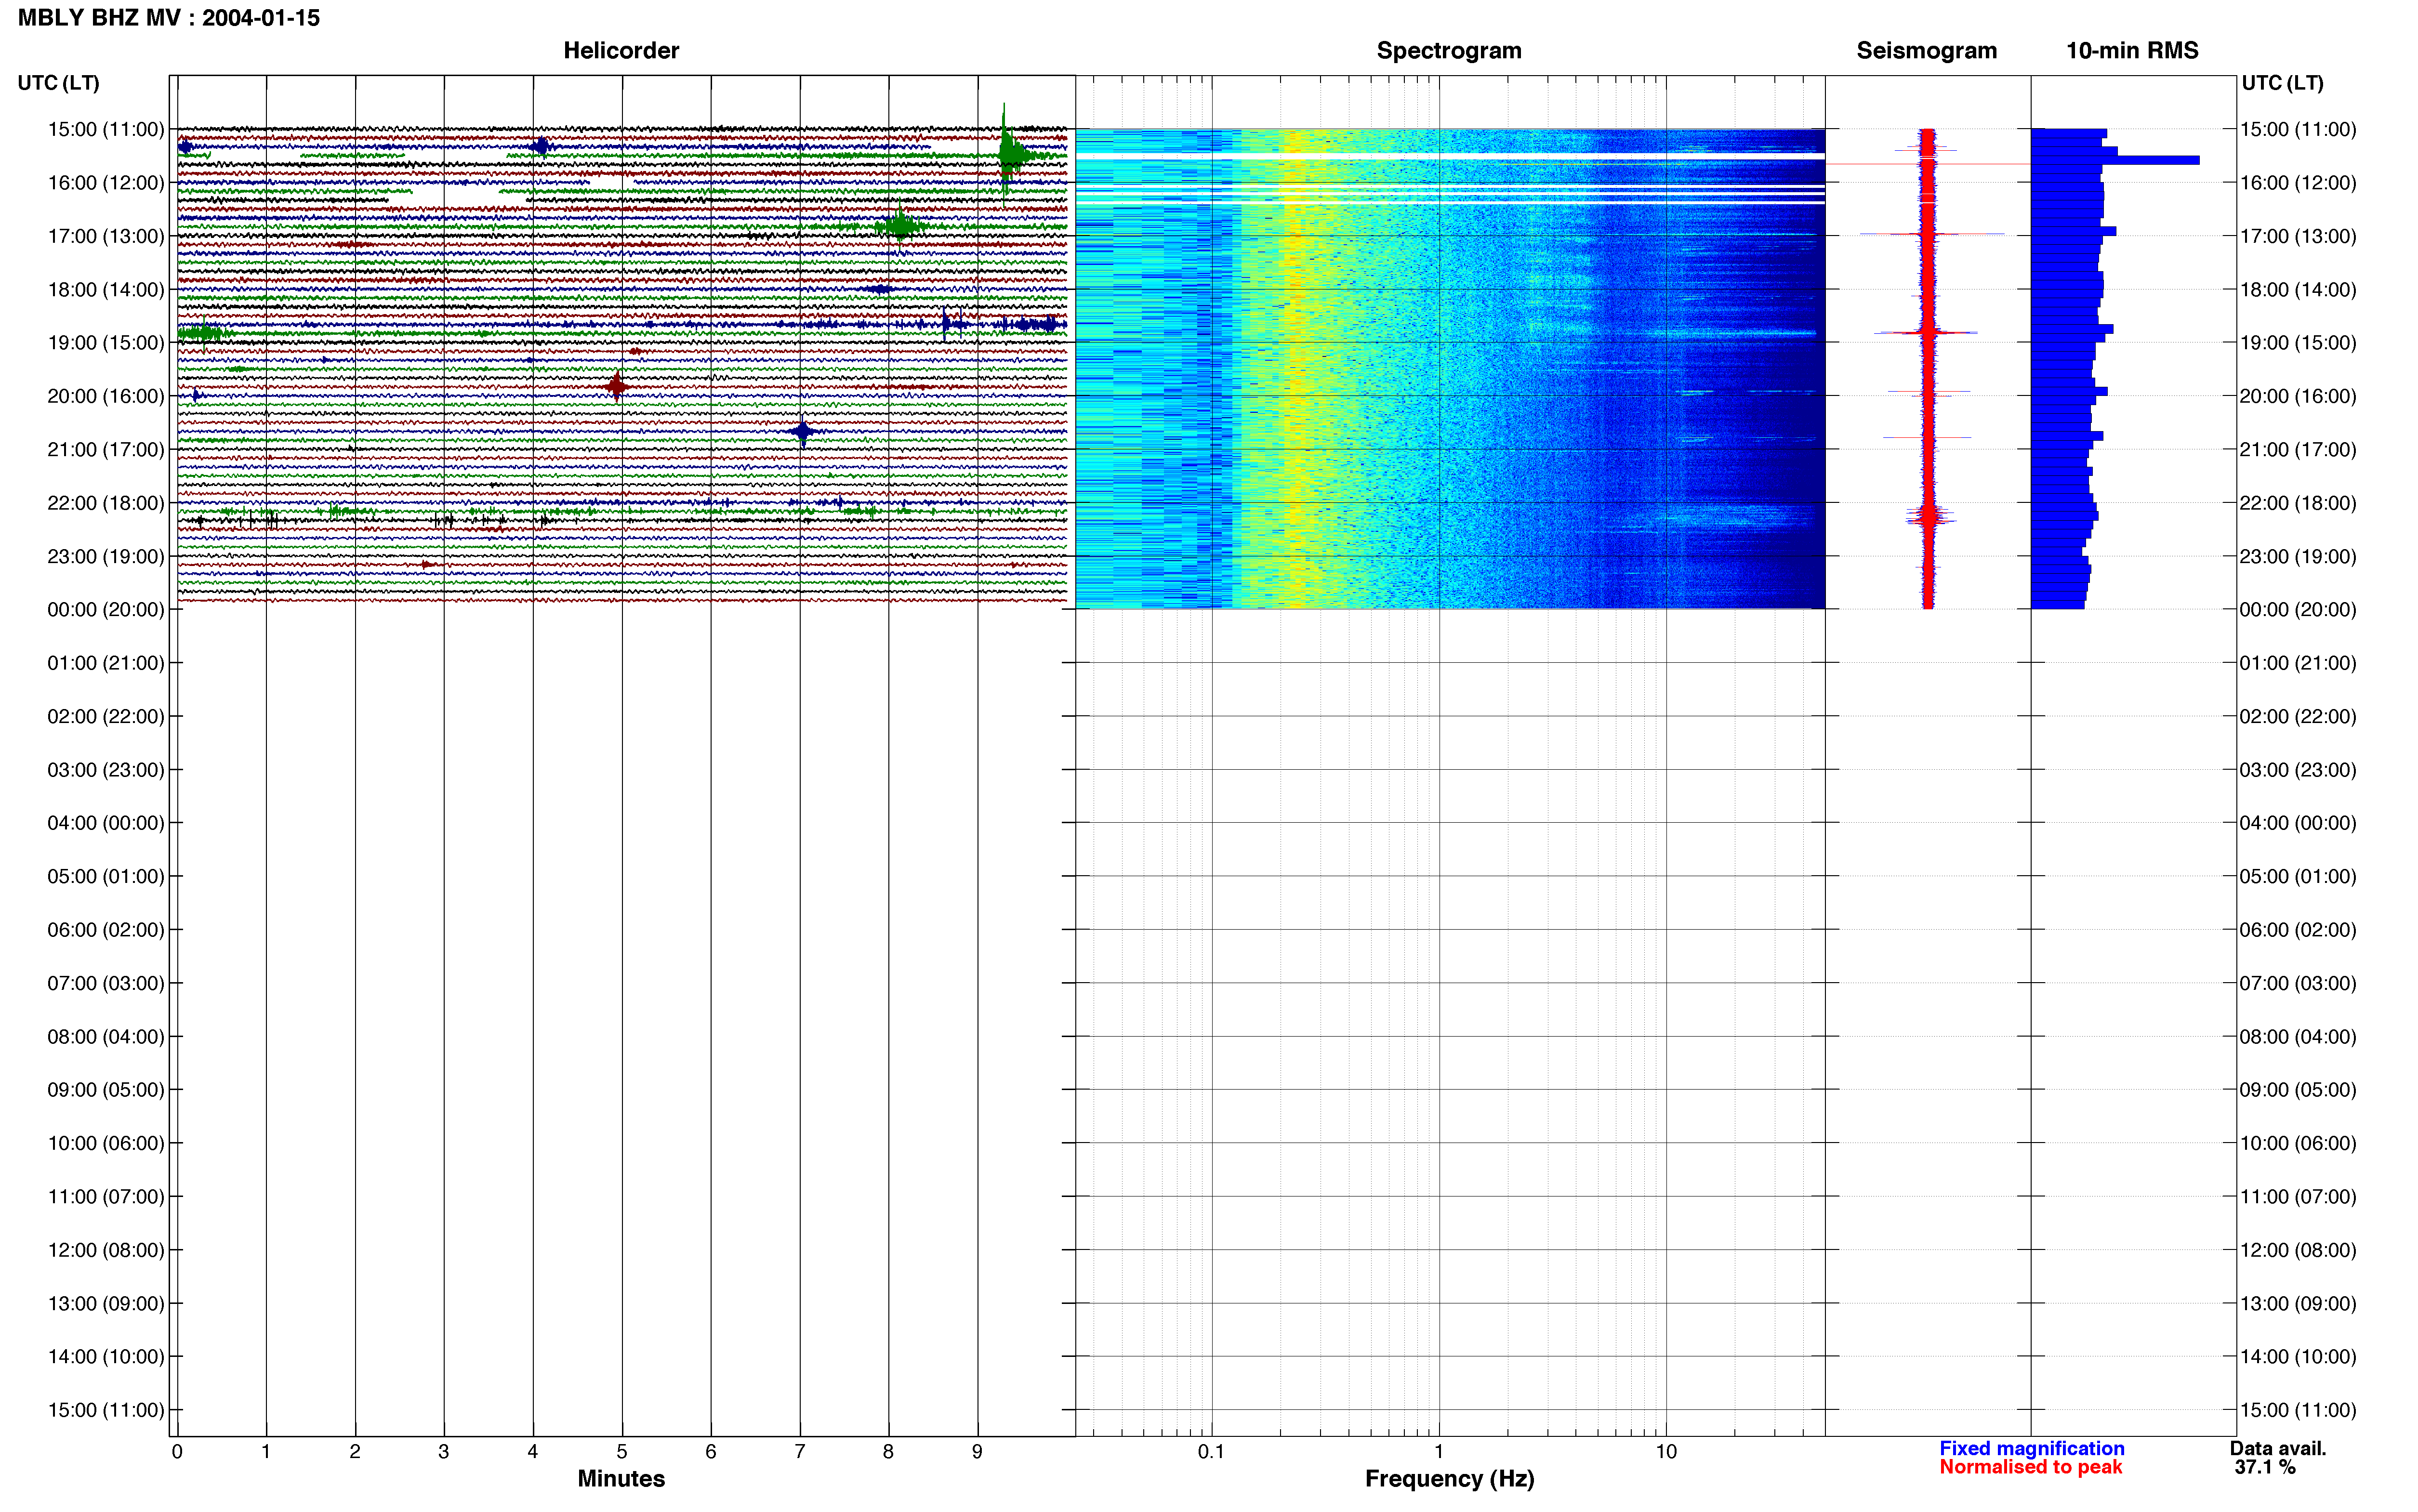Click the Data avail. label
2418x1512 pixels.
click(2278, 1448)
